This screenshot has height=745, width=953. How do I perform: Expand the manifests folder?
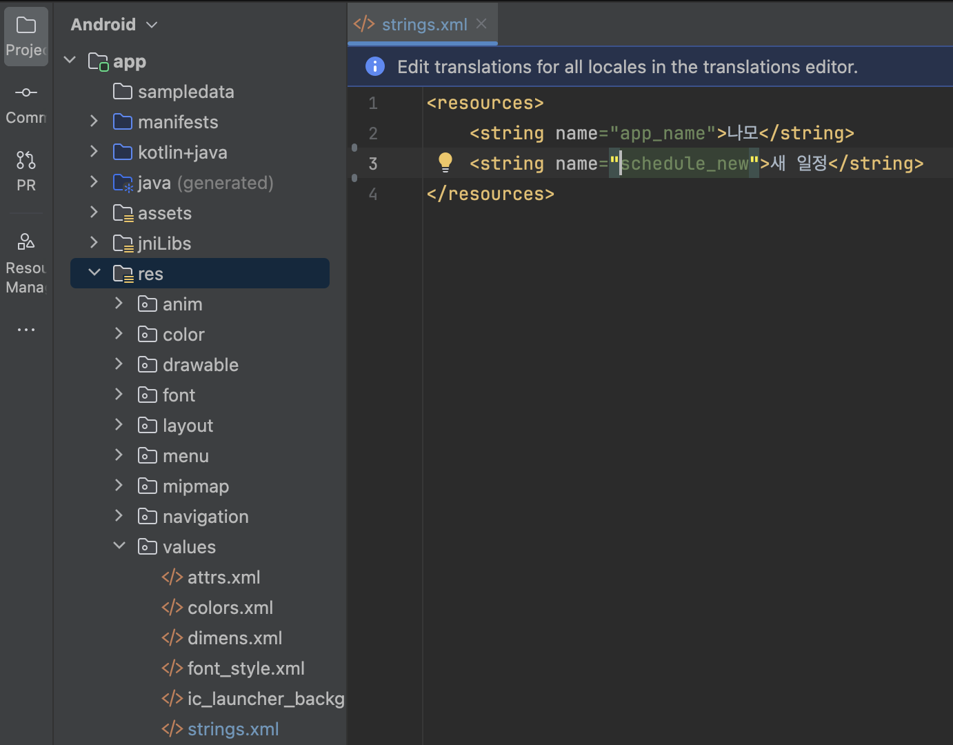[94, 121]
